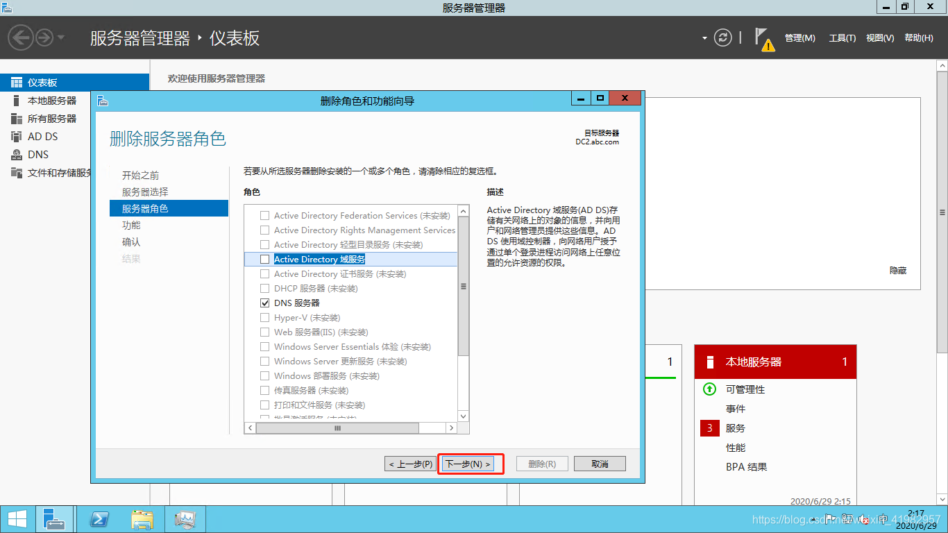Click the refresh icon in the header
This screenshot has width=948, height=533.
coord(723,37)
